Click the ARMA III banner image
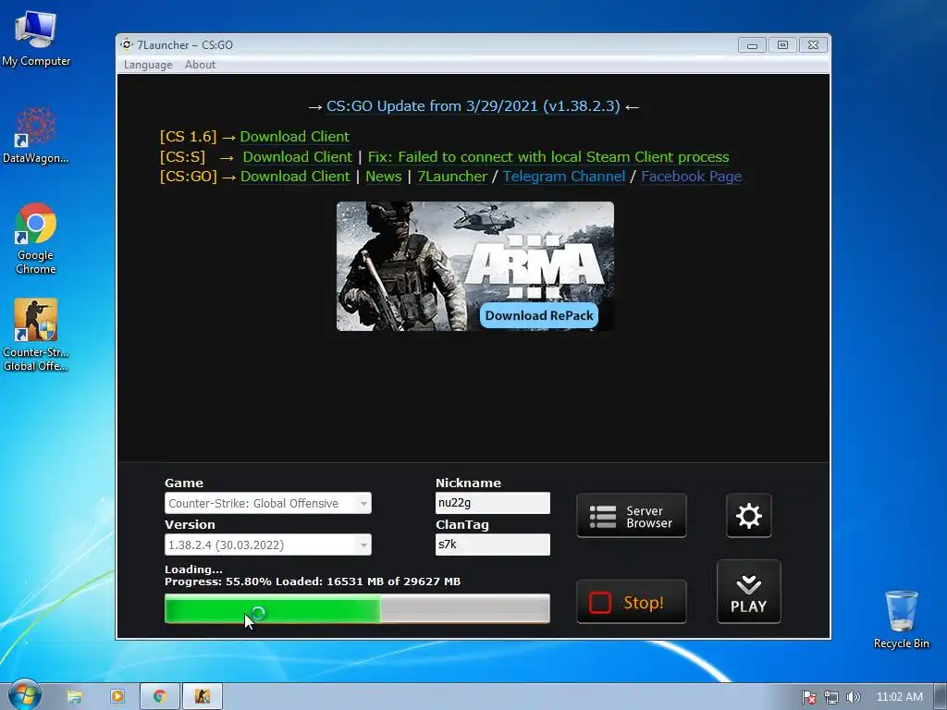The image size is (947, 710). [474, 265]
